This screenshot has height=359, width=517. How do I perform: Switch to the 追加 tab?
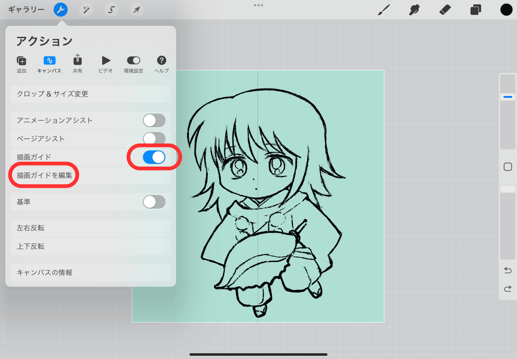pos(21,64)
